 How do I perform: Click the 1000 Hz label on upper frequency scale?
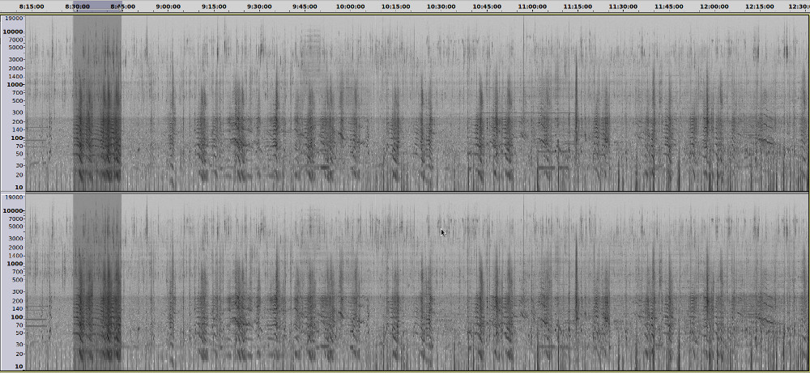tap(15, 84)
